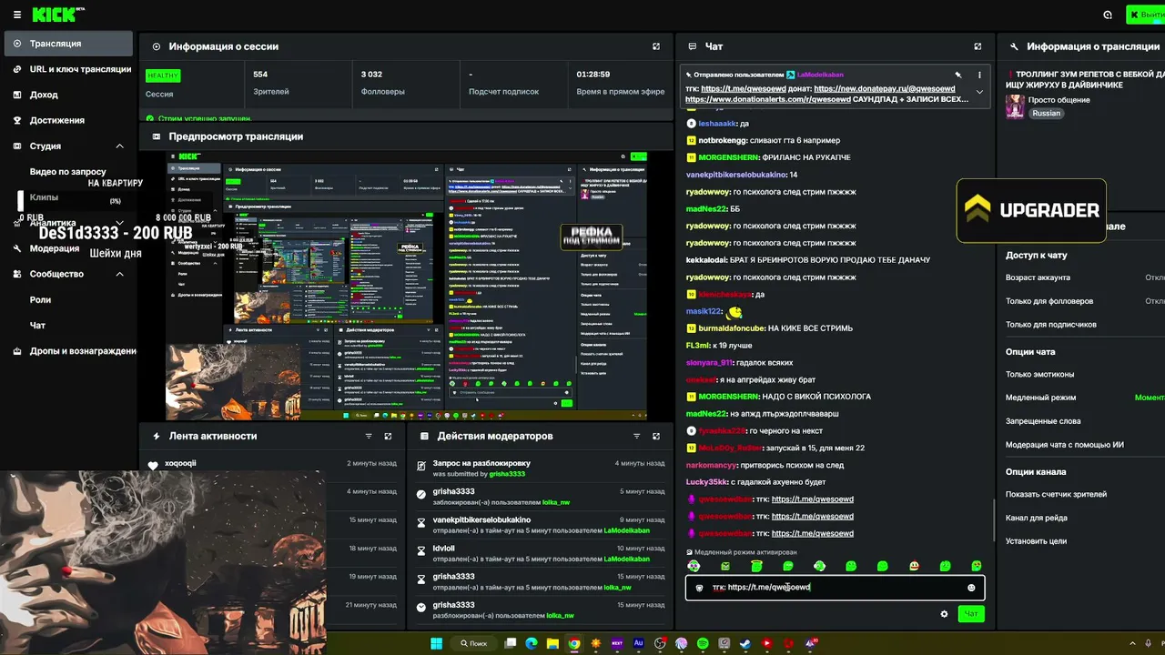Pick the red-faced emote in the emote row
The width and height of the screenshot is (1165, 655).
914,566
